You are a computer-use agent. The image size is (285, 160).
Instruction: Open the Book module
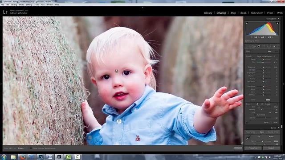click(x=244, y=13)
